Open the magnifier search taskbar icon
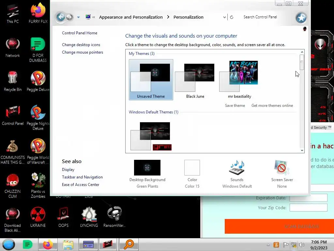Image resolution: width=334 pixels, height=251 pixels. (x=129, y=244)
